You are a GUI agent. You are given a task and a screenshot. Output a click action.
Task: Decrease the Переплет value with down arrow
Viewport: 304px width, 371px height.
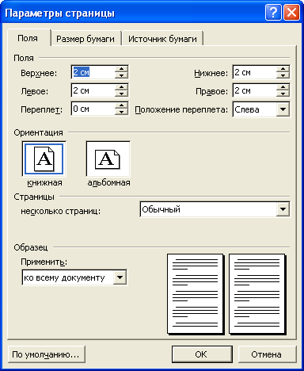click(x=121, y=112)
